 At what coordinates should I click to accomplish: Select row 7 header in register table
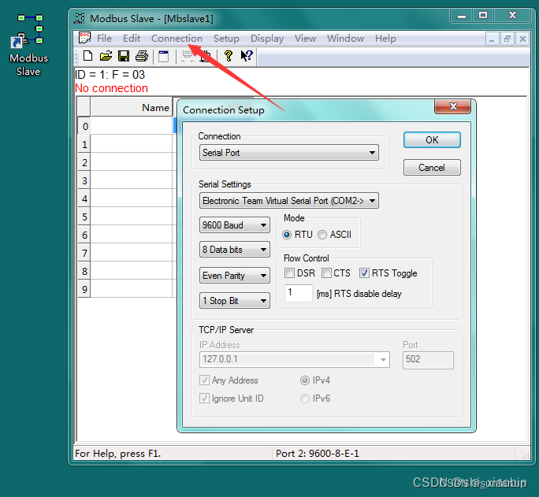(x=84, y=253)
